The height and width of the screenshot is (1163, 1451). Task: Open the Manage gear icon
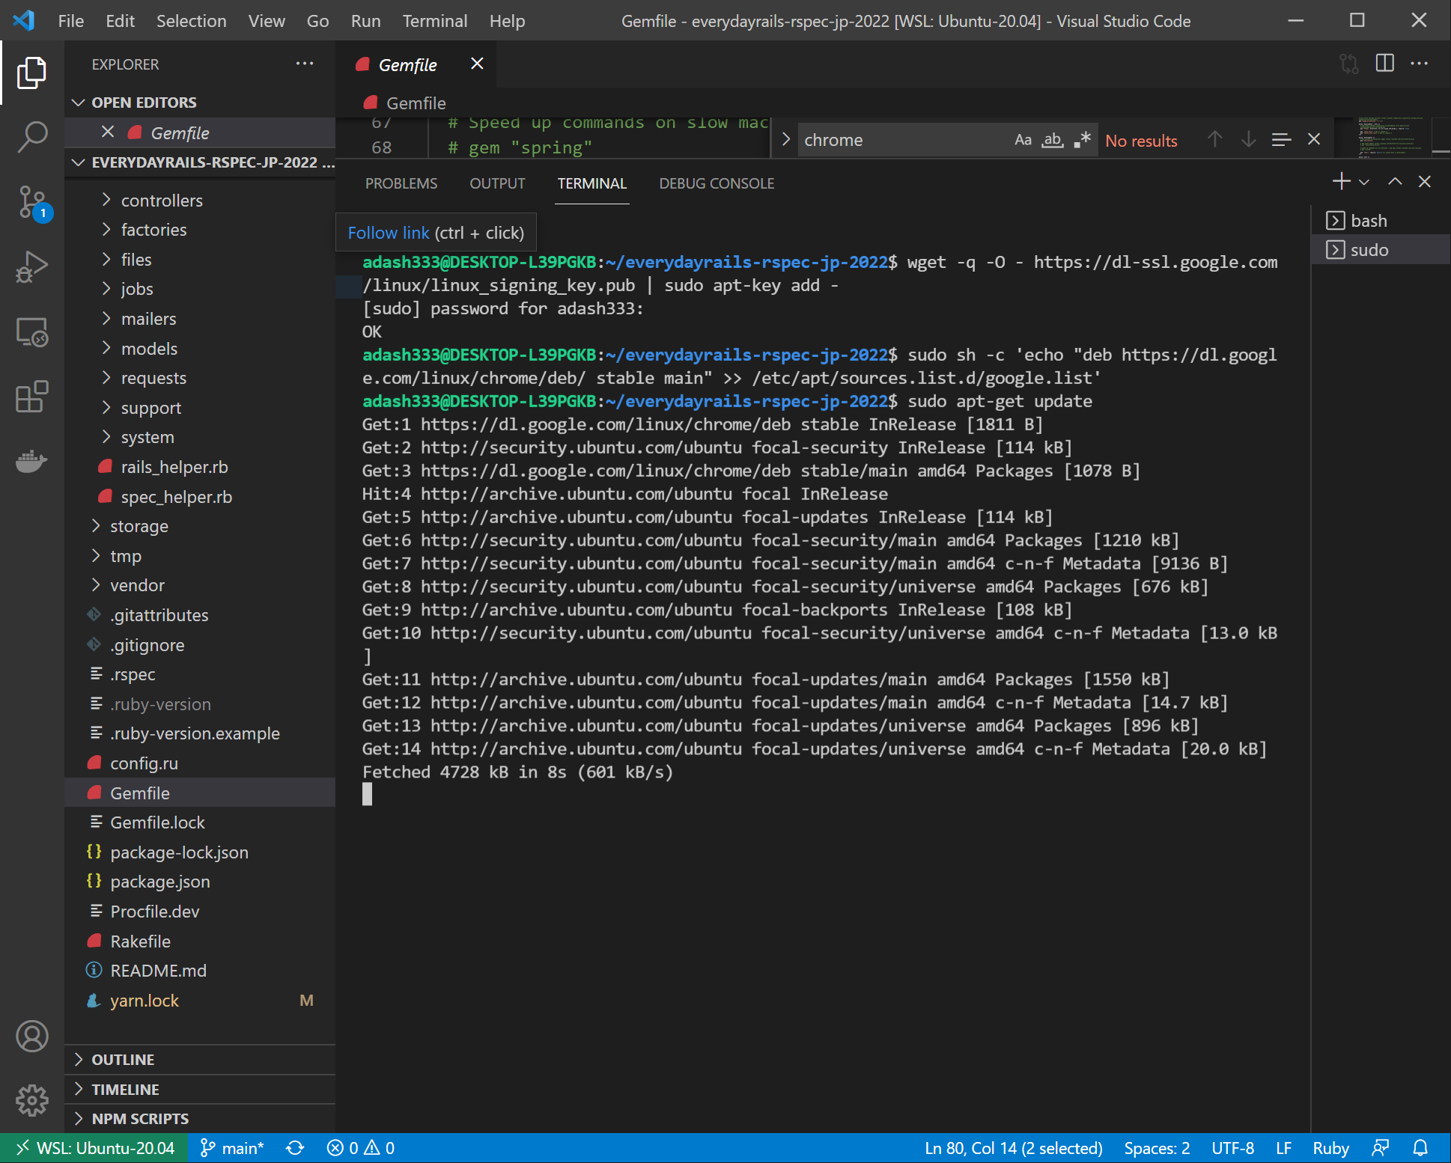point(32,1100)
